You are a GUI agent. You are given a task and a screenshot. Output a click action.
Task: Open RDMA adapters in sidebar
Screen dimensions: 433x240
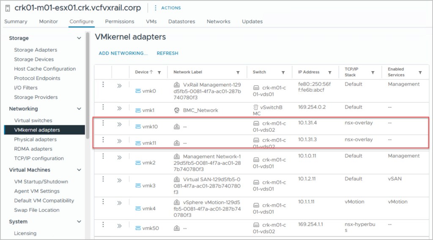[33, 149]
